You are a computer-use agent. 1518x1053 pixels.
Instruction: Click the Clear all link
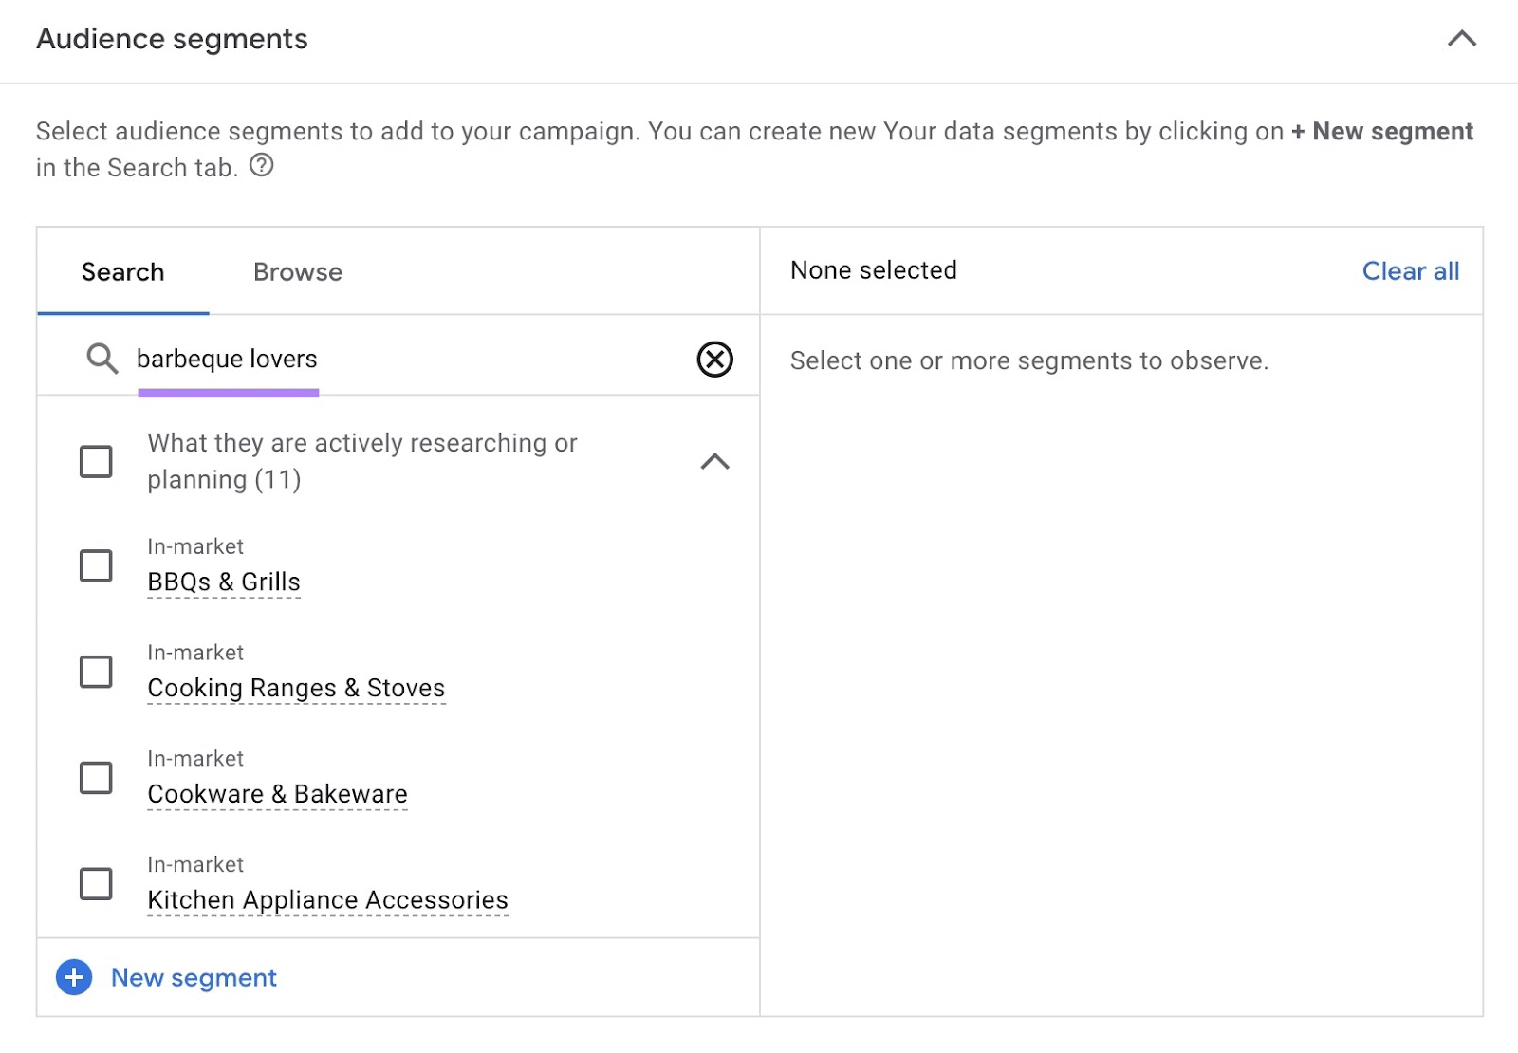tap(1410, 271)
